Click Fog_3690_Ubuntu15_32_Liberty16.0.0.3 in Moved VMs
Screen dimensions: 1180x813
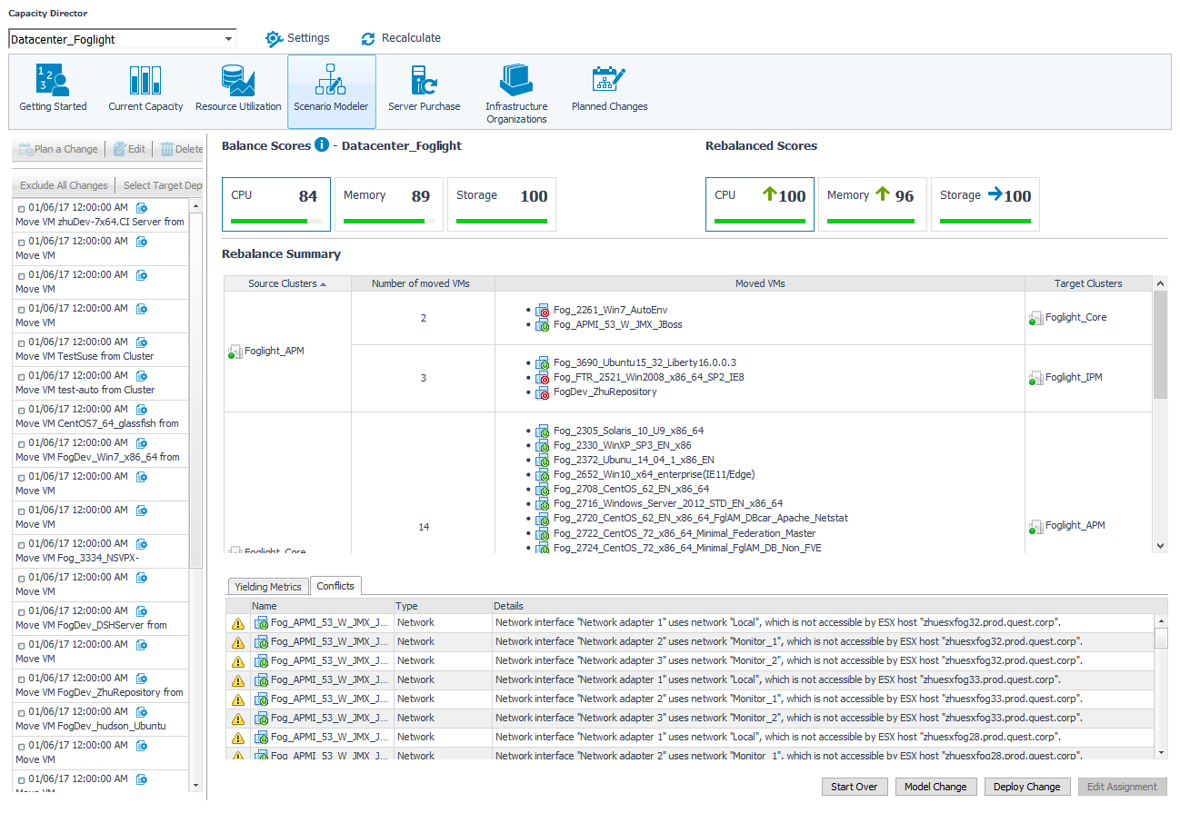pyautogui.click(x=645, y=362)
